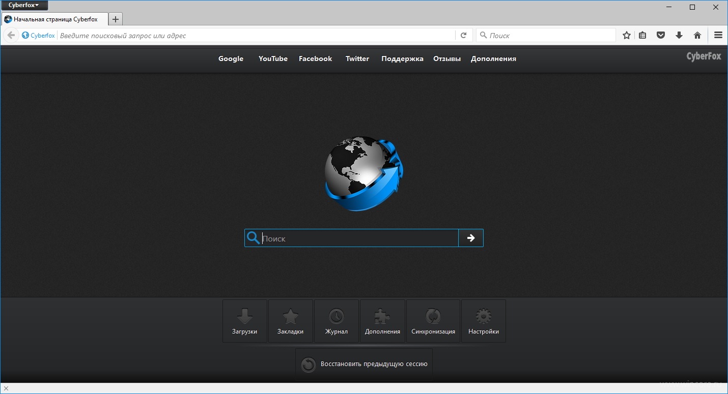Click the magnifier icon in center search box
This screenshot has width=728, height=394.
pos(253,238)
